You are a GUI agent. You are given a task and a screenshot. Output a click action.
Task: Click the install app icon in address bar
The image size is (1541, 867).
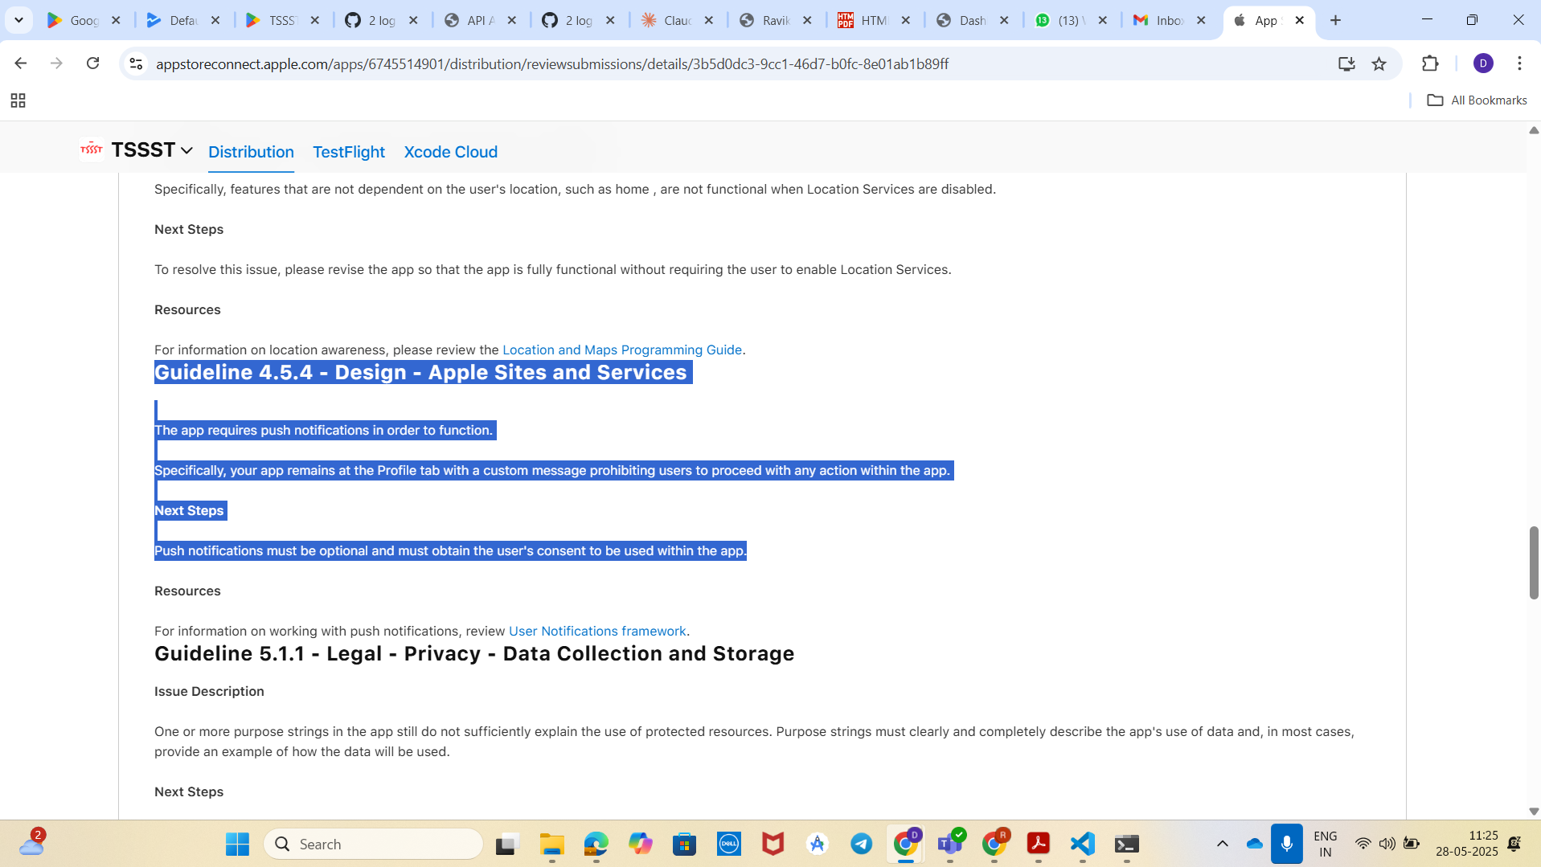click(1346, 63)
